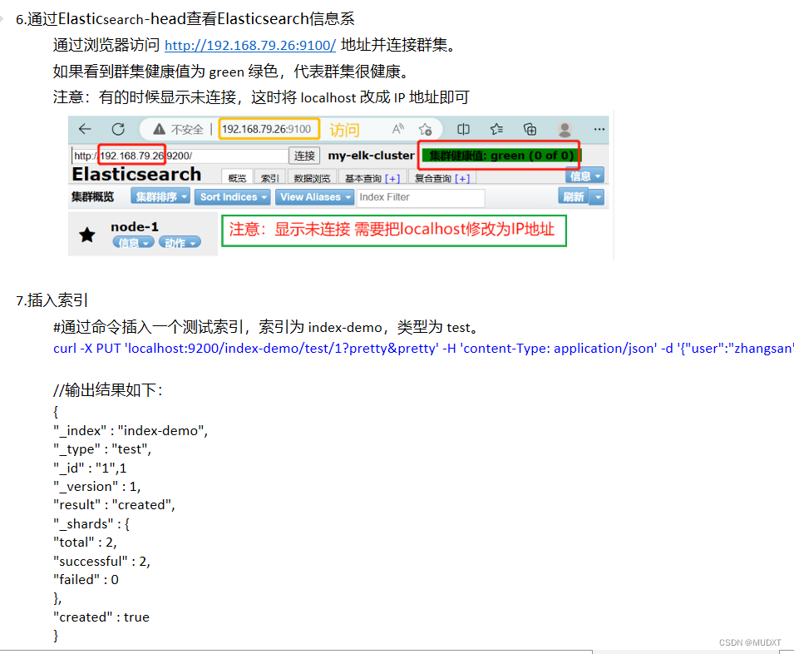Click the "total" : 2 line
The width and height of the screenshot is (794, 654).
(x=85, y=542)
